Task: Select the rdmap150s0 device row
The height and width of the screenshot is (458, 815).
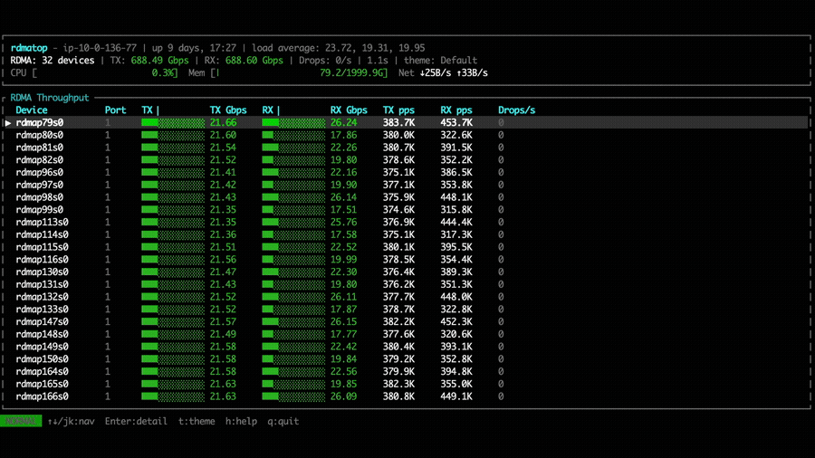Action: pos(406,359)
